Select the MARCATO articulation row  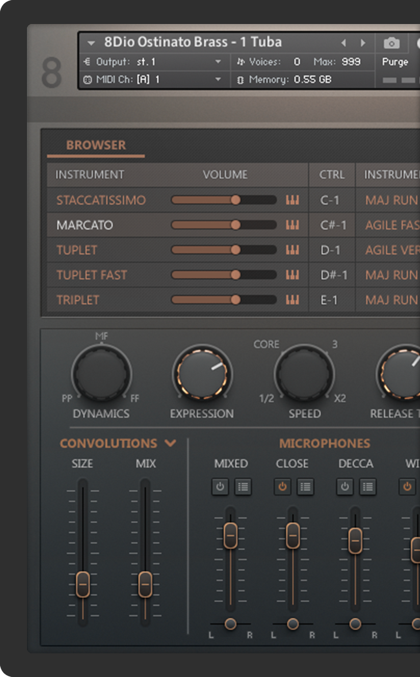85,225
